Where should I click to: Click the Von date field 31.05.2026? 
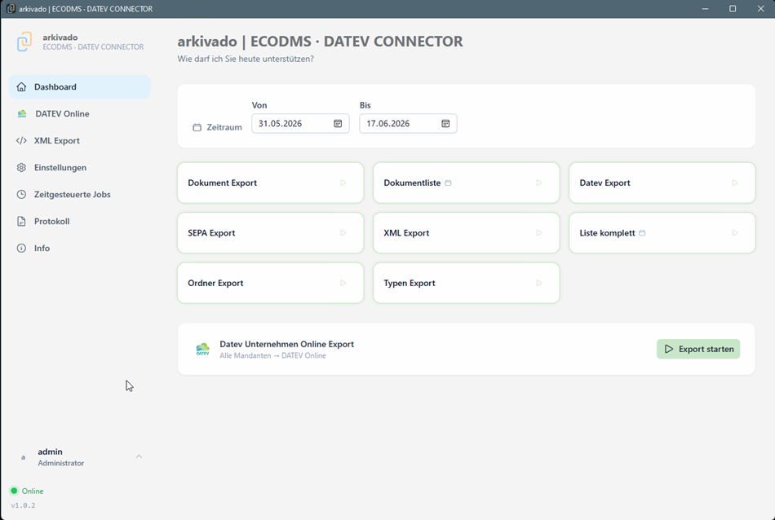pos(300,123)
